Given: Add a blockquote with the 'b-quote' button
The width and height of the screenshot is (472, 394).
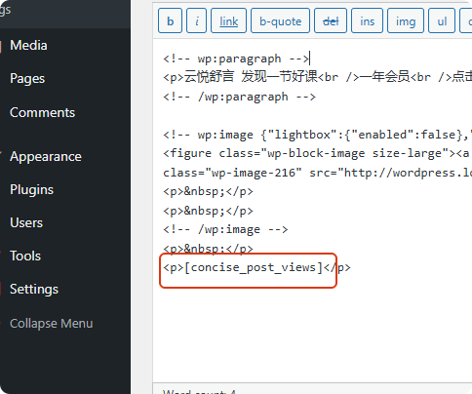Looking at the screenshot, I should coord(280,21).
